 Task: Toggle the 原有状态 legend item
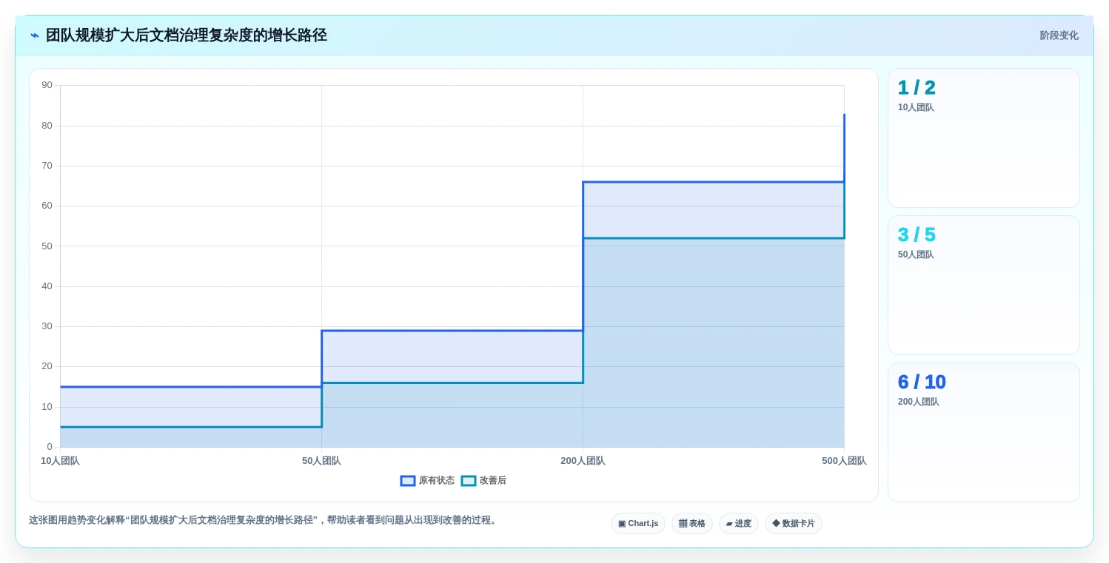pyautogui.click(x=427, y=481)
